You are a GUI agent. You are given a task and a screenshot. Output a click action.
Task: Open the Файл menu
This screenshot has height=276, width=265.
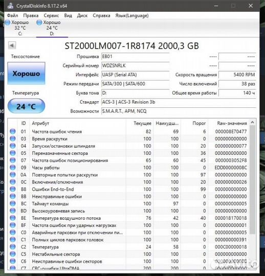(x=12, y=16)
